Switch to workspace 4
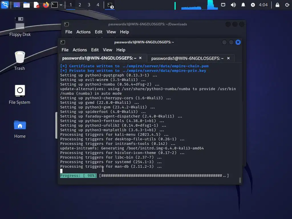 (x=98, y=5)
